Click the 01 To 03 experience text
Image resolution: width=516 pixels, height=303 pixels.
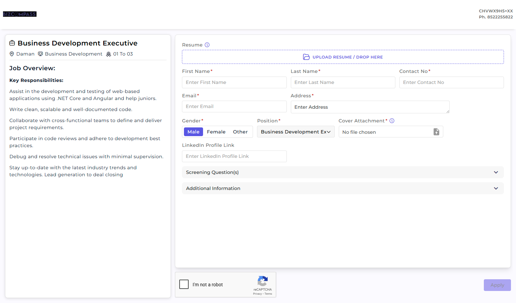click(123, 54)
